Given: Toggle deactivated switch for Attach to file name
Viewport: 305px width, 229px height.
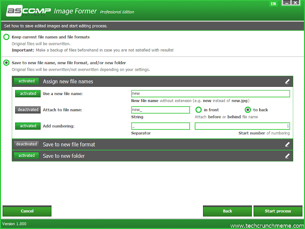Looking at the screenshot, I should 28,110.
